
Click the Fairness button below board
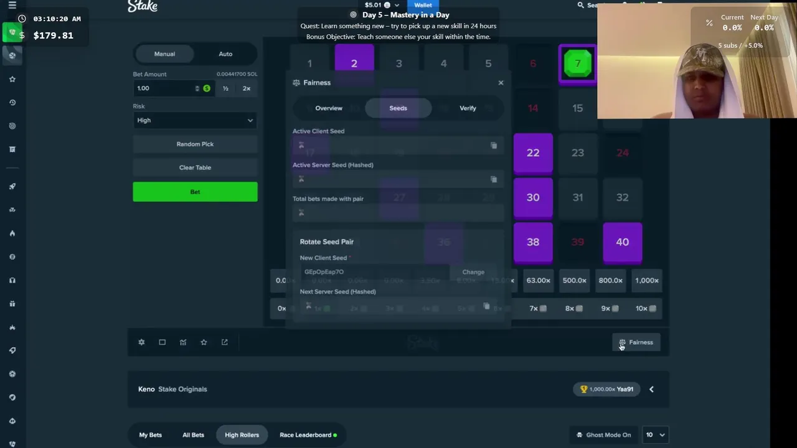pos(636,342)
